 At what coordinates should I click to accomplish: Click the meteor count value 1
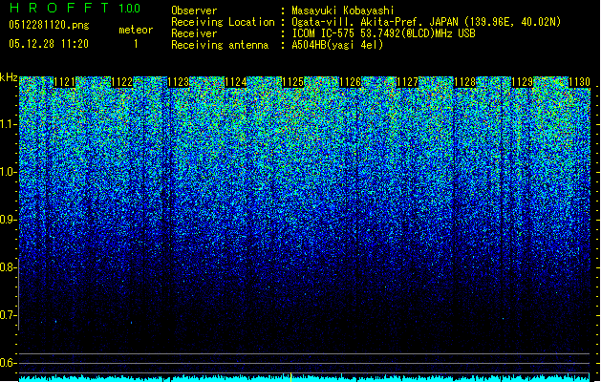coord(136,44)
